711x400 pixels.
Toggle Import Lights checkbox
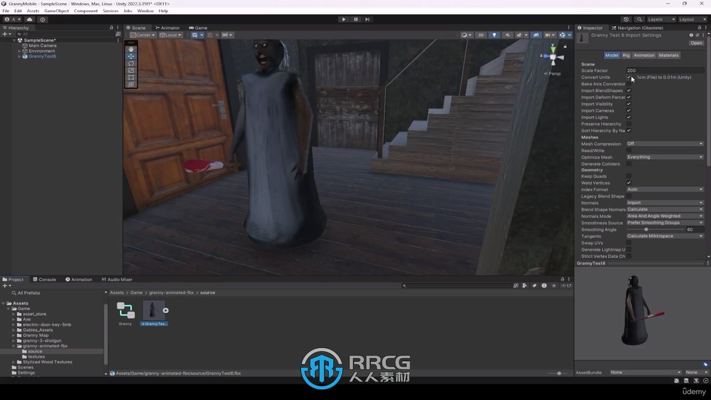coord(629,117)
